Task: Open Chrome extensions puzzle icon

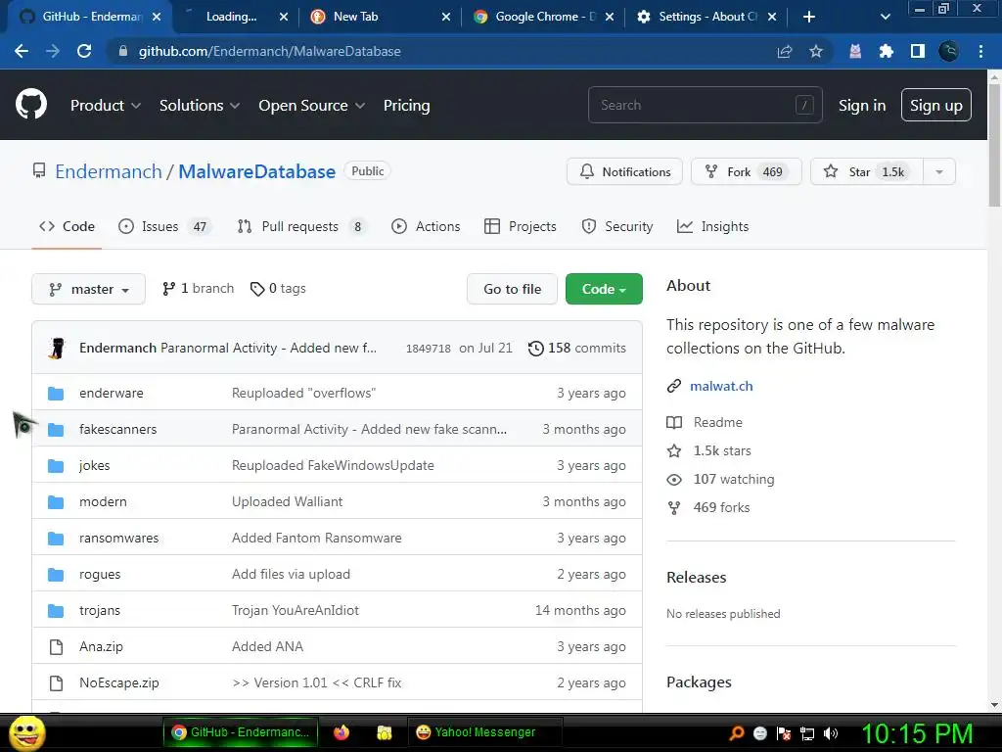Action: [887, 51]
